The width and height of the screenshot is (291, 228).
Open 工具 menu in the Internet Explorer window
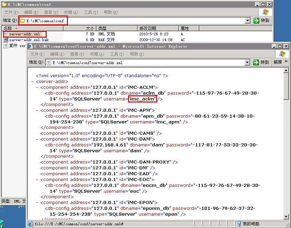[x=117, y=54]
